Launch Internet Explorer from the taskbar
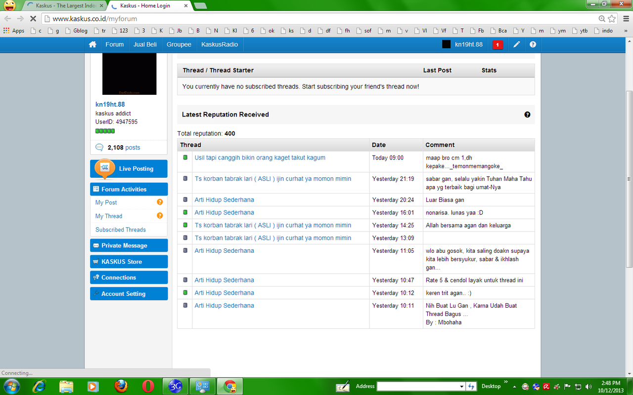The image size is (633, 395). [39, 386]
